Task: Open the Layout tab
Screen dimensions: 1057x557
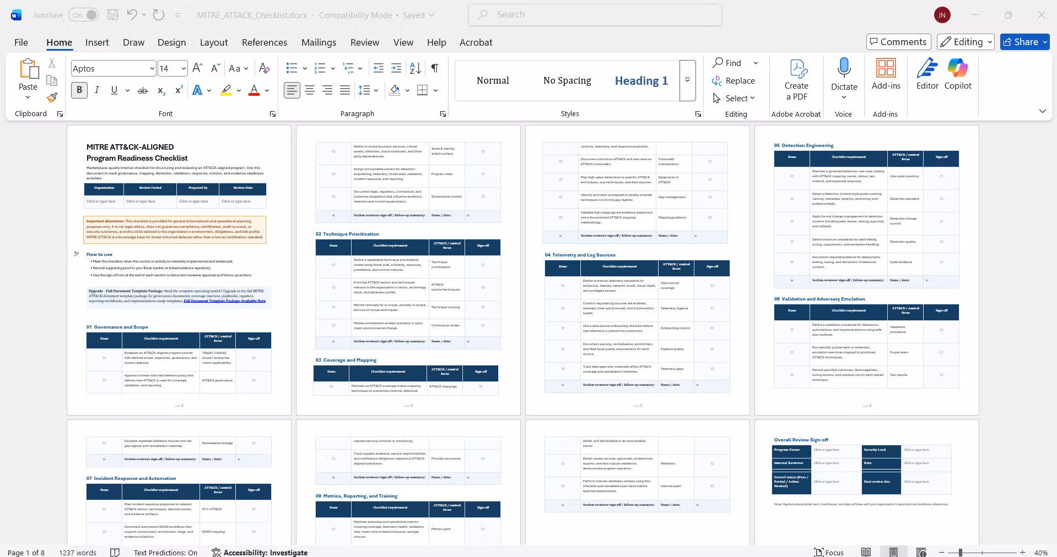Action: coord(214,42)
